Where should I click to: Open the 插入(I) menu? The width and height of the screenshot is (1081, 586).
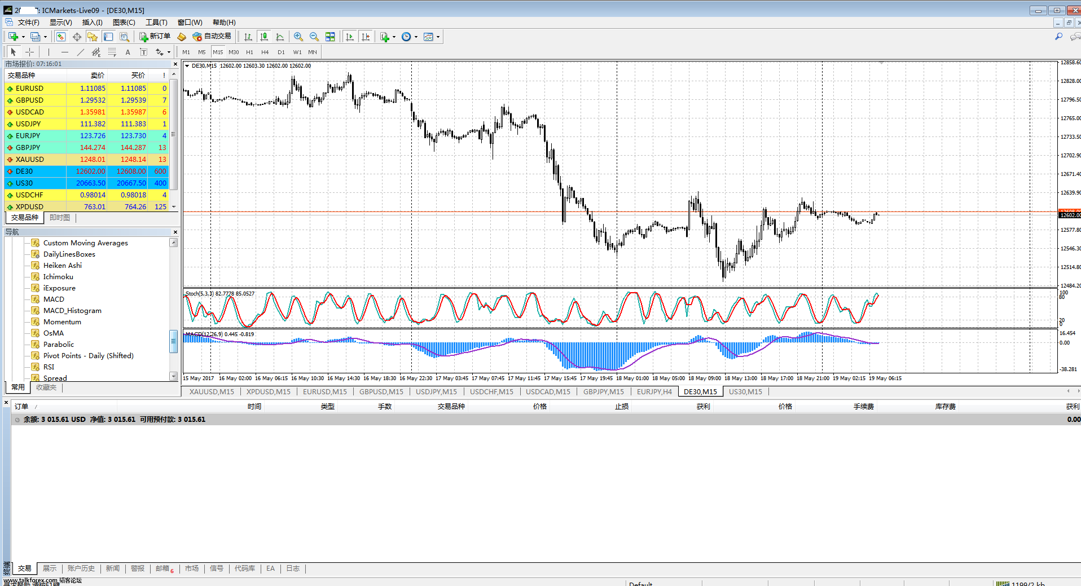pos(92,23)
